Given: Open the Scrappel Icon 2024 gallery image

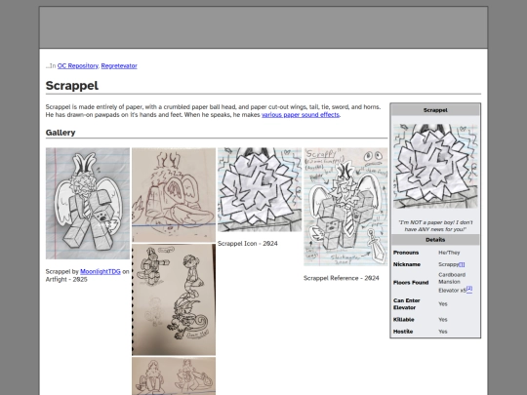Looking at the screenshot, I should (x=260, y=190).
